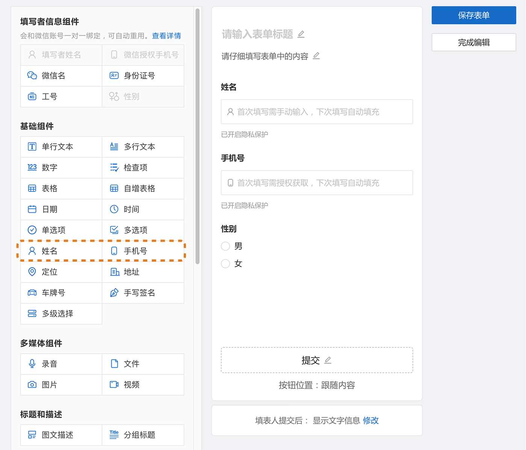Add the 身份证号 ID card component

coord(143,76)
